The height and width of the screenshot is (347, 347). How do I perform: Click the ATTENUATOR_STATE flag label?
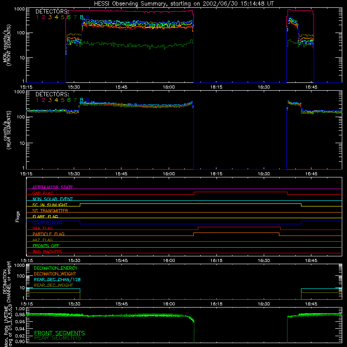(52, 187)
